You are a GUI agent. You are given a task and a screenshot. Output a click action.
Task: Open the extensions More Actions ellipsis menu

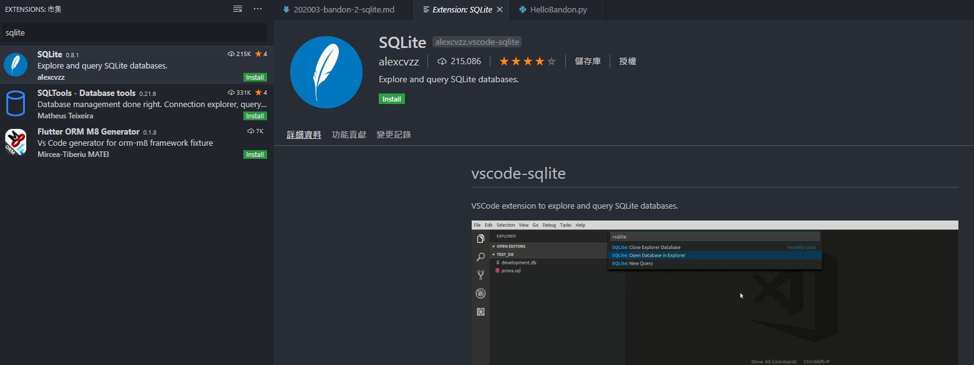258,9
